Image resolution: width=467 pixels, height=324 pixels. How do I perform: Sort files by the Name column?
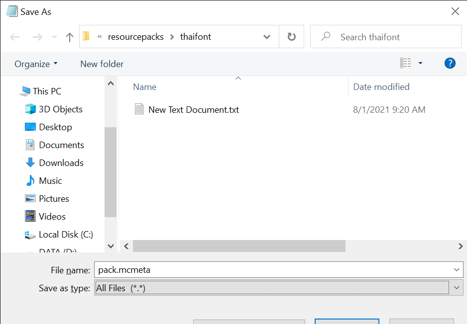144,87
